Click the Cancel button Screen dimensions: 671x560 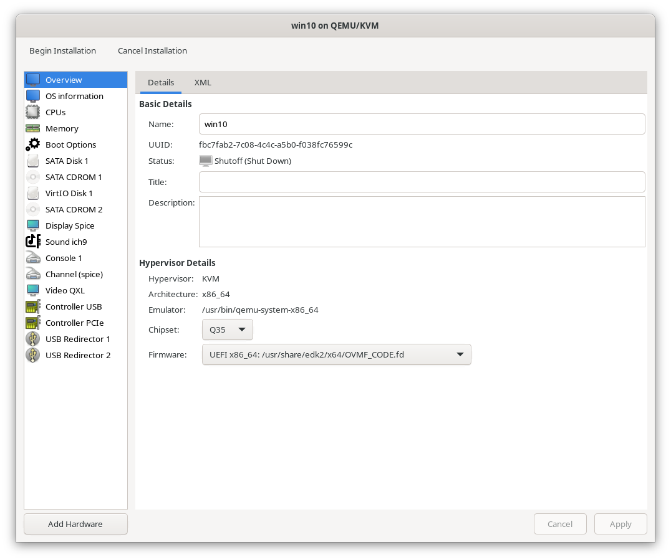click(560, 524)
